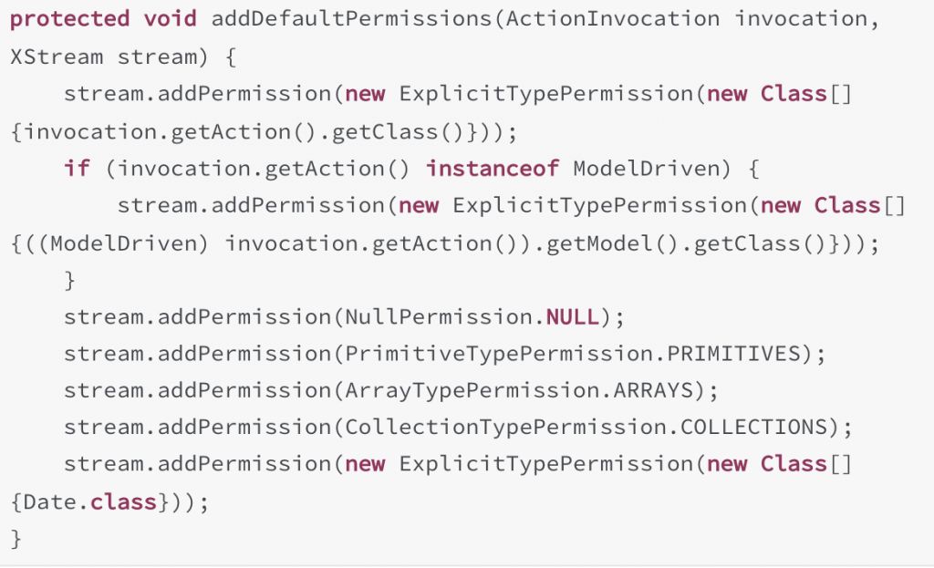Click PrimitiveTypePermission class name
The image size is (934, 568).
click(x=499, y=354)
